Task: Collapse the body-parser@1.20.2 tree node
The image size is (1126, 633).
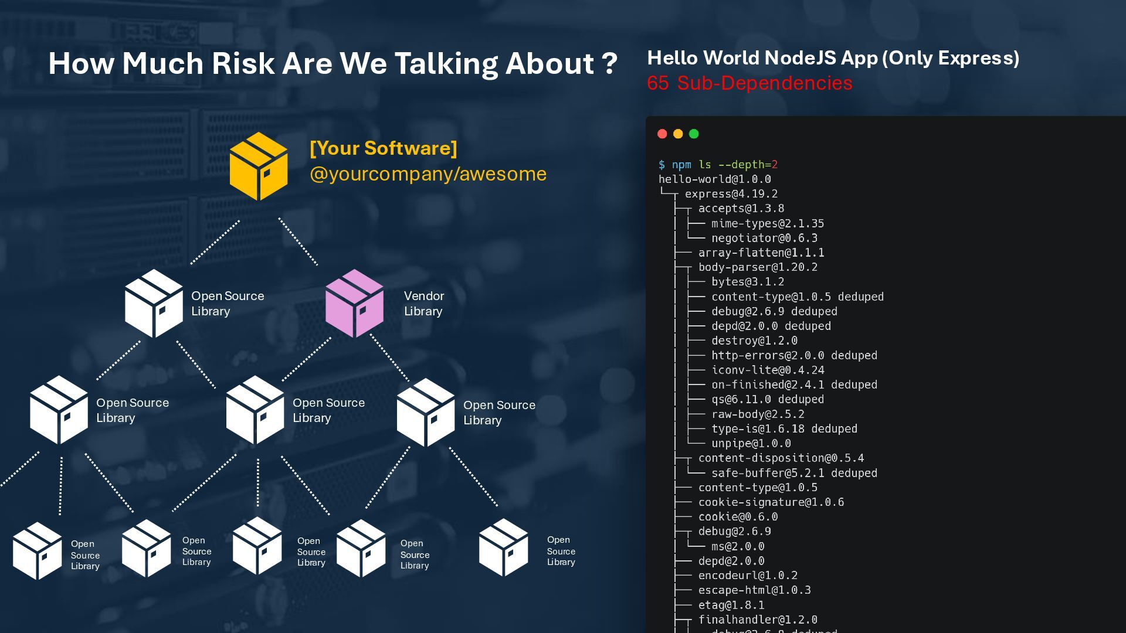Action: pyautogui.click(x=757, y=267)
